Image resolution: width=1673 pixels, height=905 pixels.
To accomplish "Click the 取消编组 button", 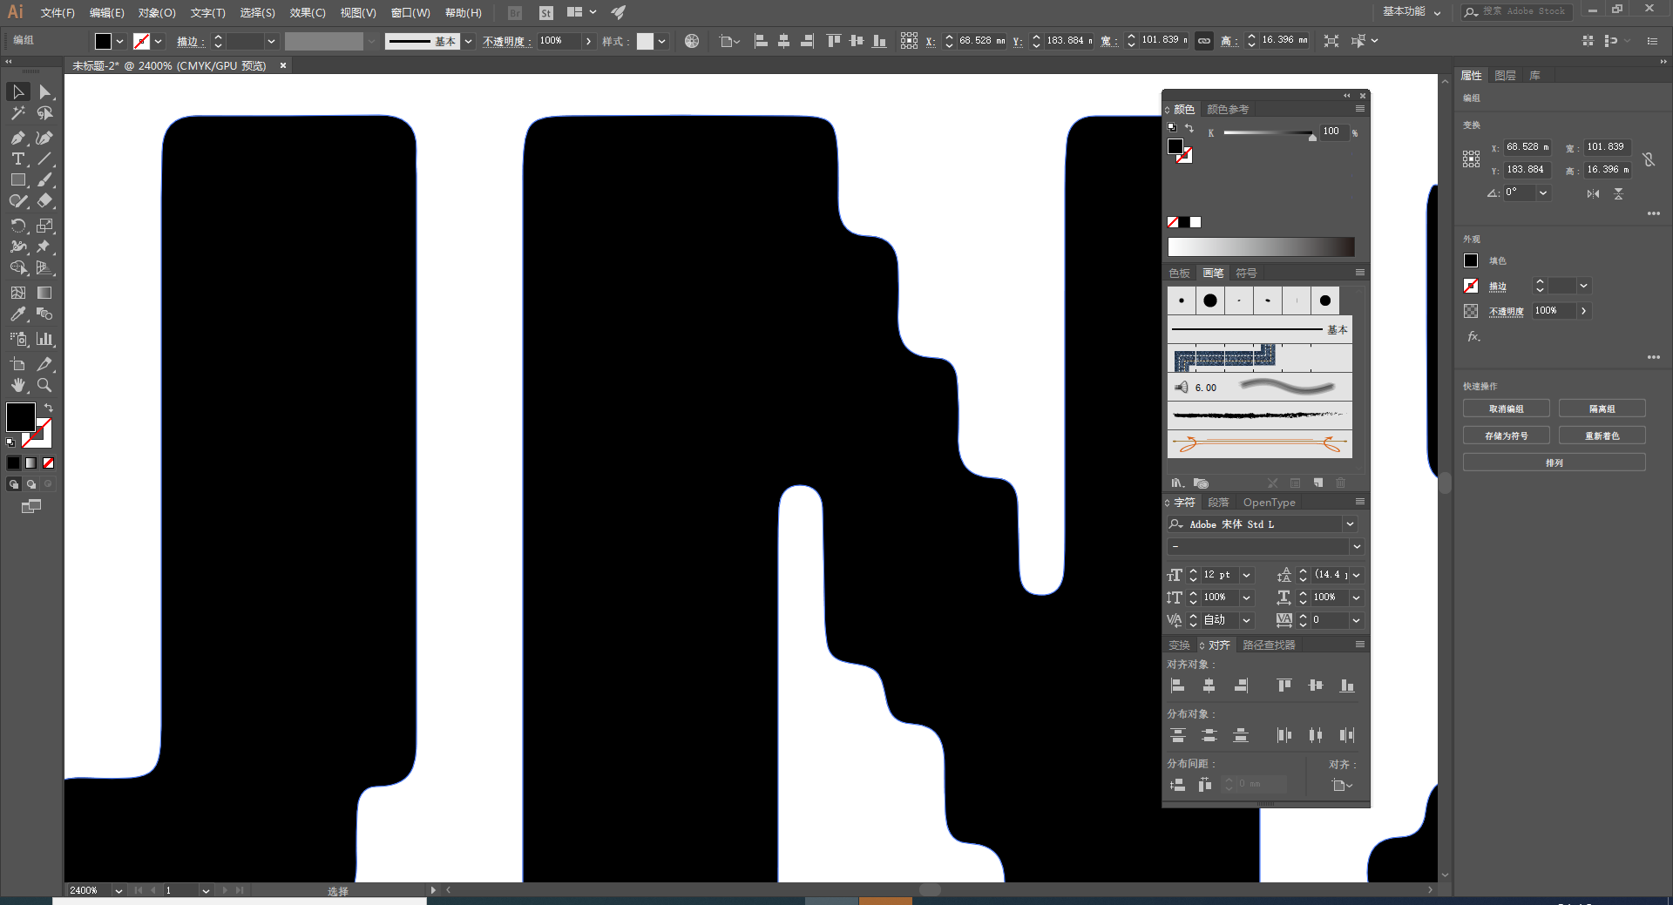I will 1506,409.
